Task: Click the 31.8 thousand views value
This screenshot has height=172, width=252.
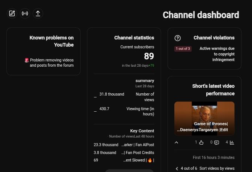Action: coord(112,94)
